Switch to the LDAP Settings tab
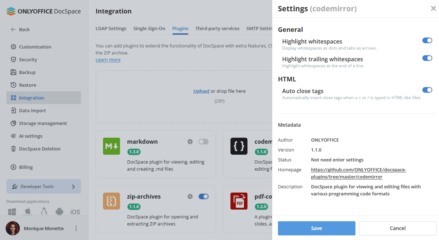 point(111,29)
